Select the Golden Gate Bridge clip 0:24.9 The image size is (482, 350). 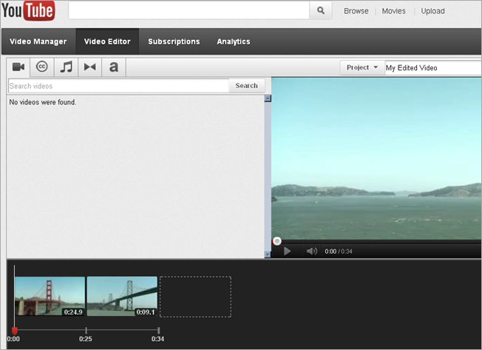click(x=50, y=296)
